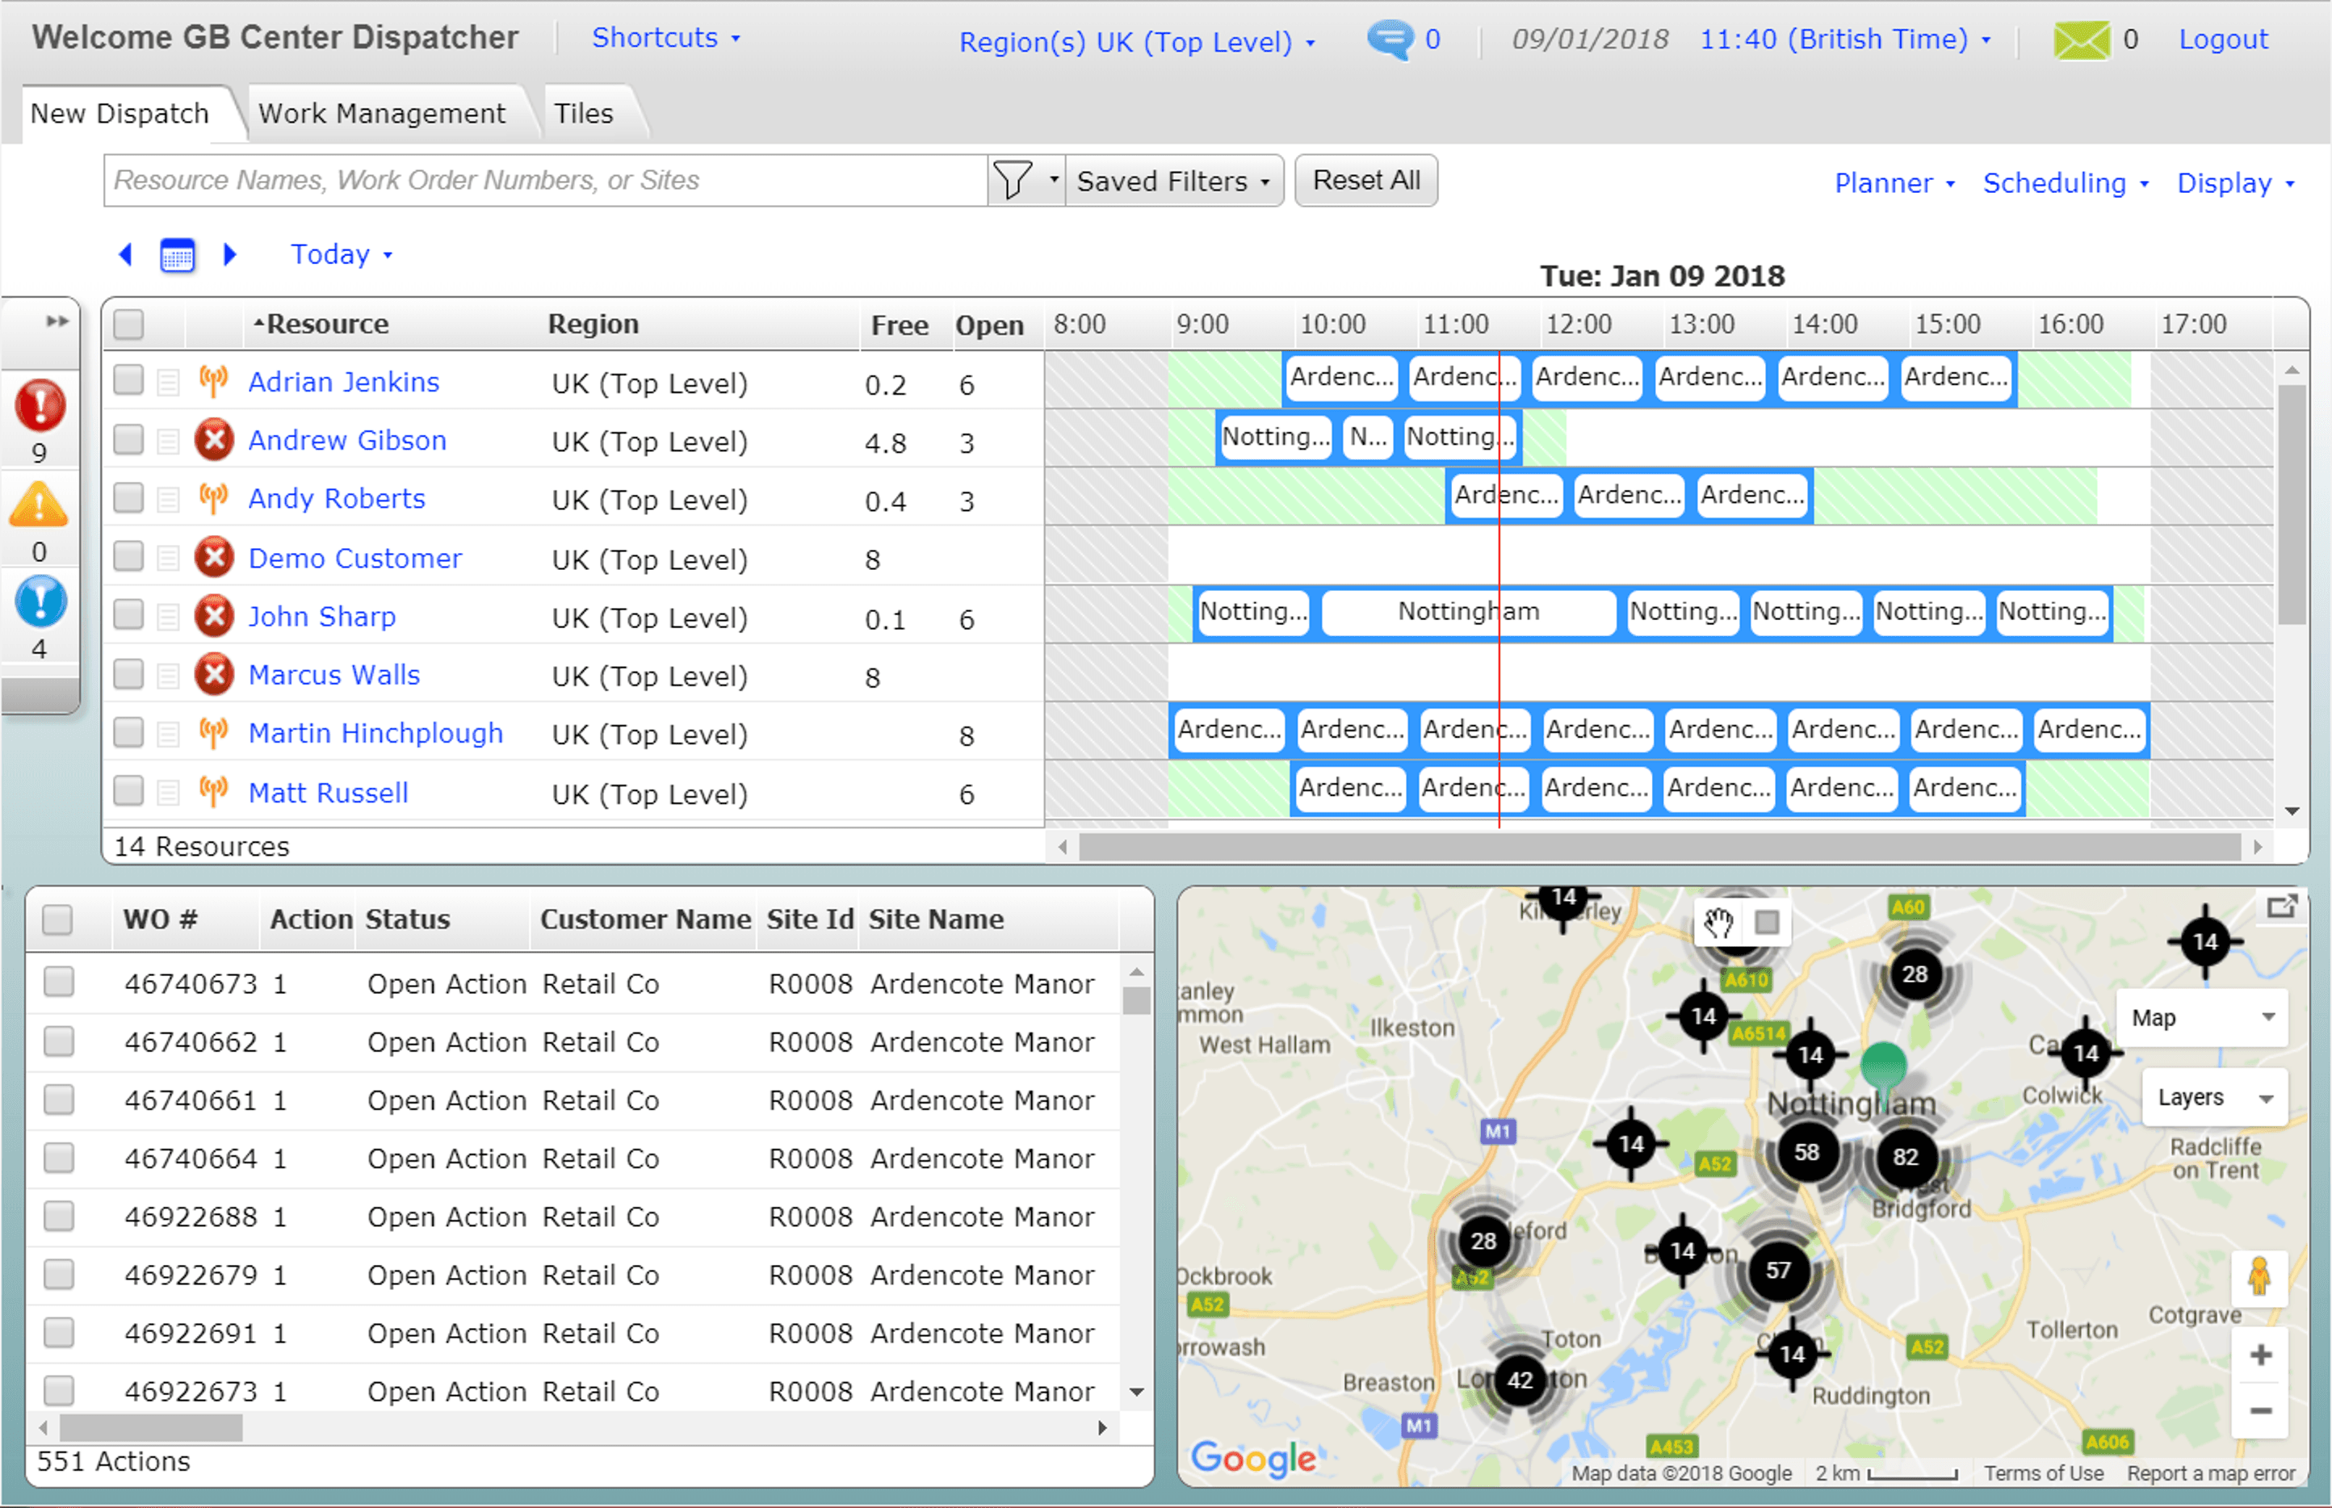Image resolution: width=2332 pixels, height=1508 pixels.
Task: Open the John Sharp resource link
Action: point(321,617)
